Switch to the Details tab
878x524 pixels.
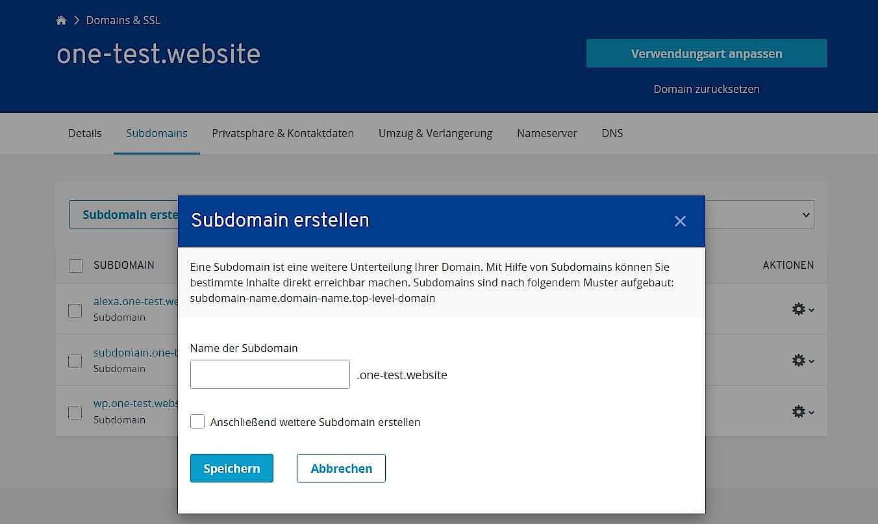84,133
